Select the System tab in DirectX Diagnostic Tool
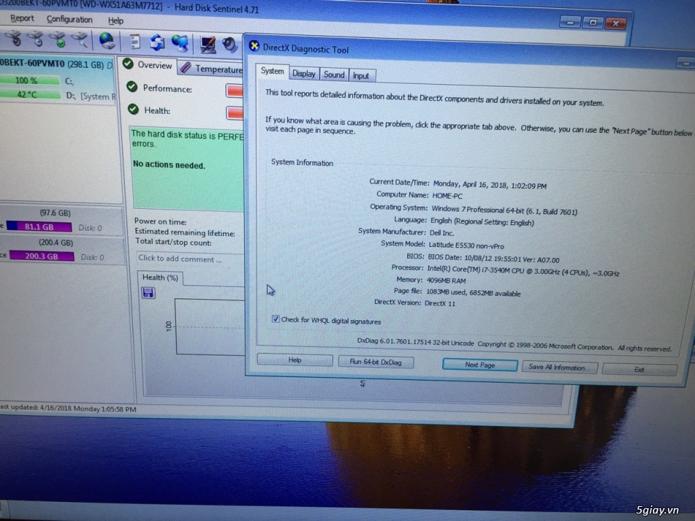 271,71
